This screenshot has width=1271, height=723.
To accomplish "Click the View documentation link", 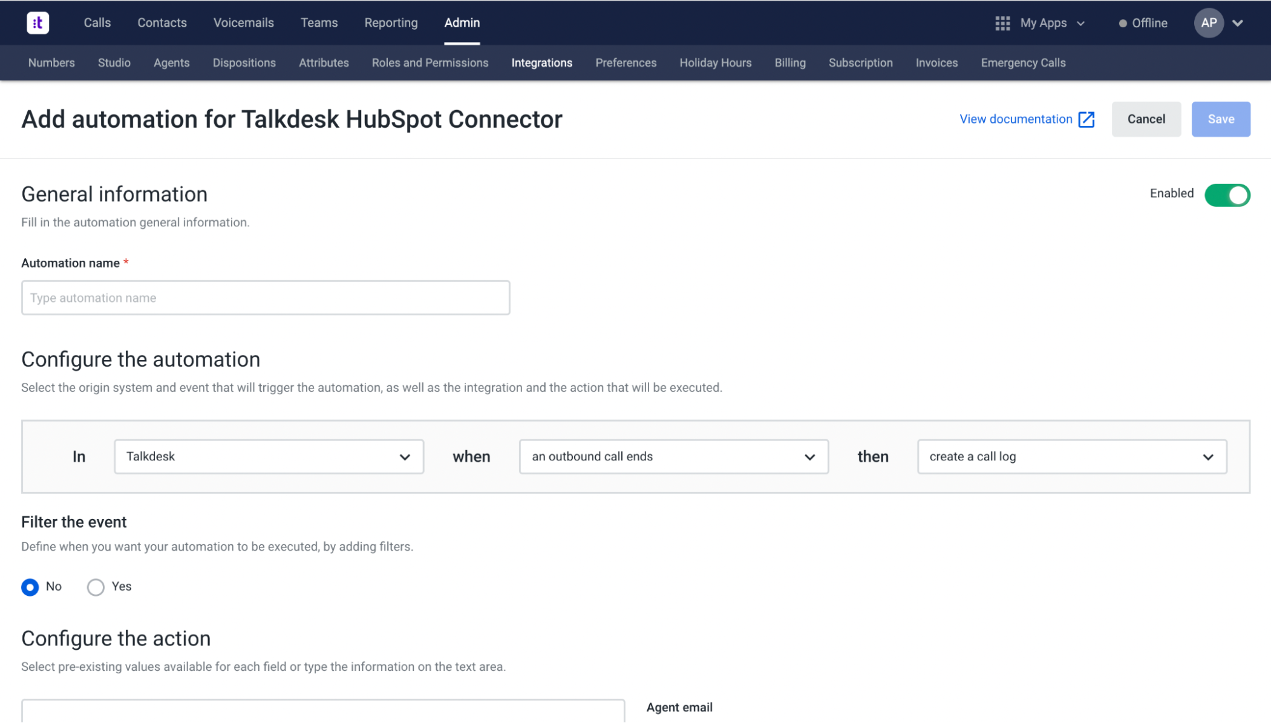I will (x=1015, y=120).
